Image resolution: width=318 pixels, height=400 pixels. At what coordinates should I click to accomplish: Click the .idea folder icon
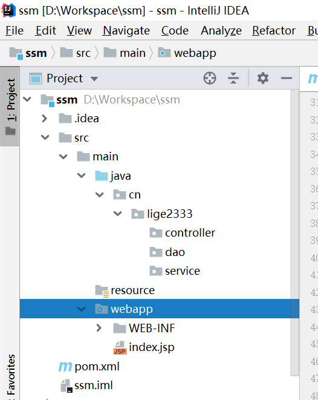pyautogui.click(x=65, y=119)
